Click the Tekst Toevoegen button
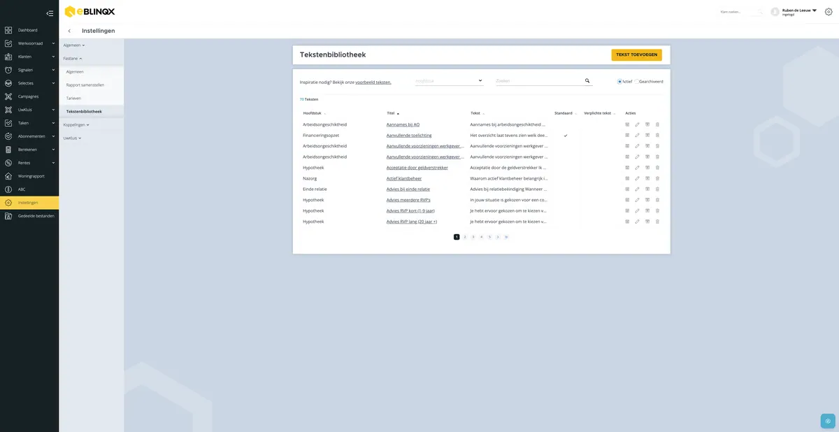The image size is (839, 432). (x=636, y=55)
